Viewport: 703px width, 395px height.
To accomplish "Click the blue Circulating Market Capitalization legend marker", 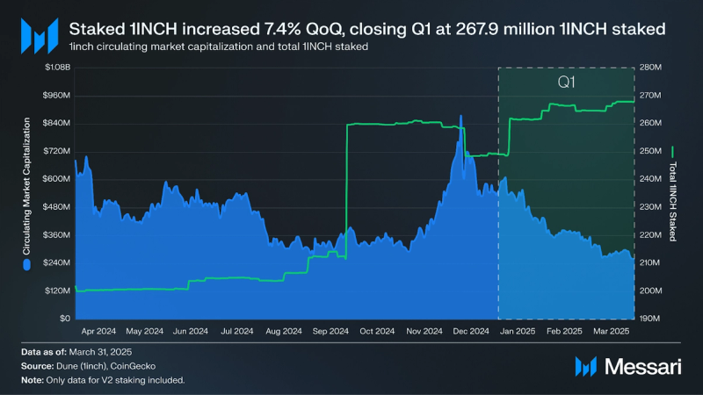I will pos(27,265).
